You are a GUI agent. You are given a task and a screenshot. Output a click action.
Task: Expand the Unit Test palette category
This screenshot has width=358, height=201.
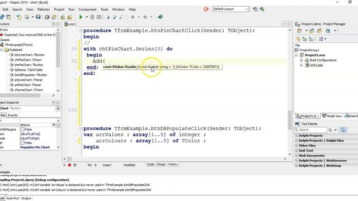pyautogui.click(x=296, y=151)
